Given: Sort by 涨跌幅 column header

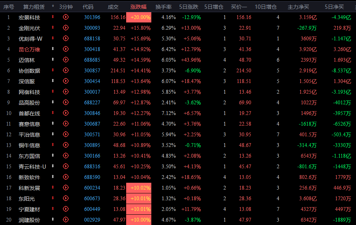Looking at the screenshot, I should click(138, 7).
